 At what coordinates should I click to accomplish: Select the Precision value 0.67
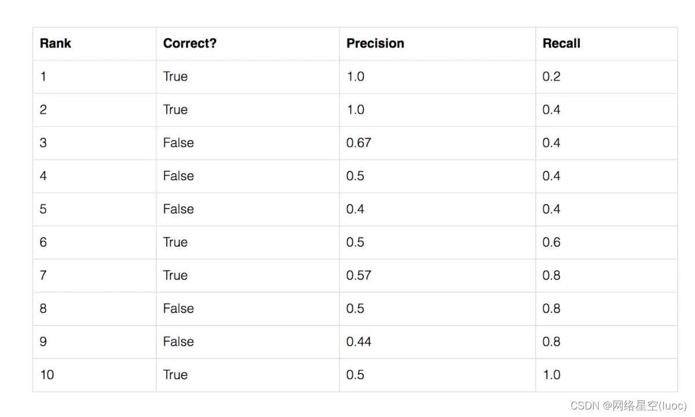[x=359, y=143]
